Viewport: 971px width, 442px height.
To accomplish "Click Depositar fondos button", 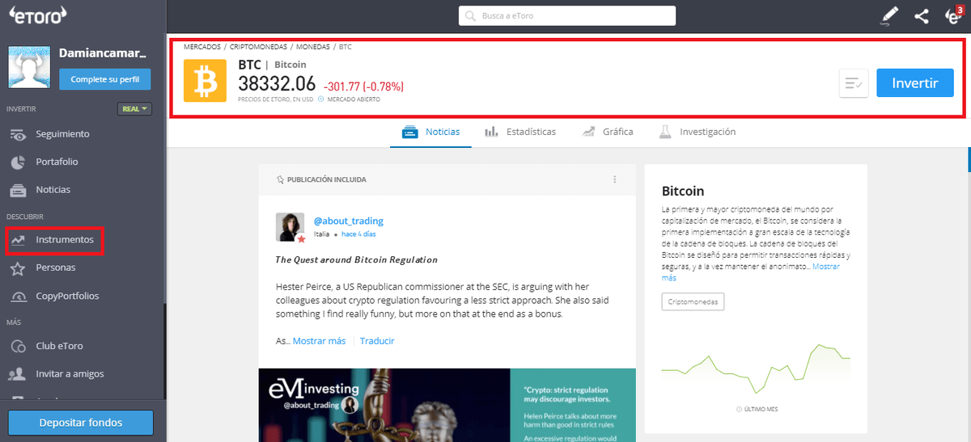I will coord(81,423).
